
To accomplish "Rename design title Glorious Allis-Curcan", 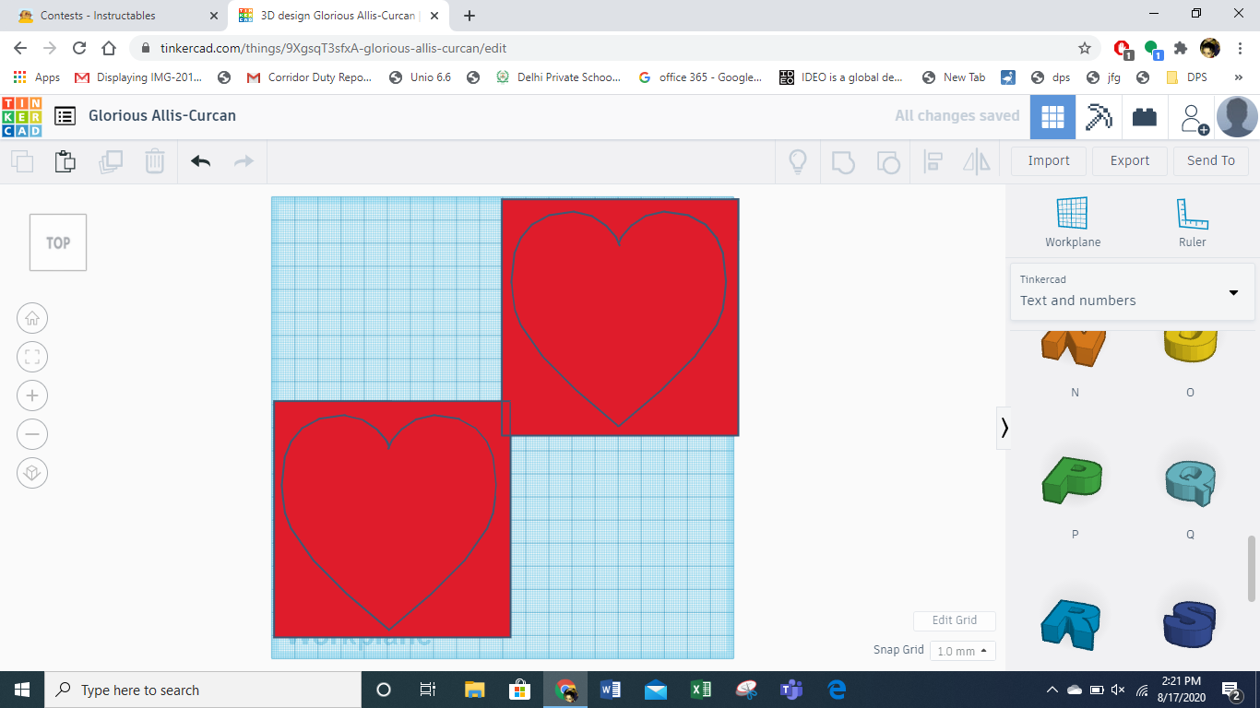I will point(162,116).
